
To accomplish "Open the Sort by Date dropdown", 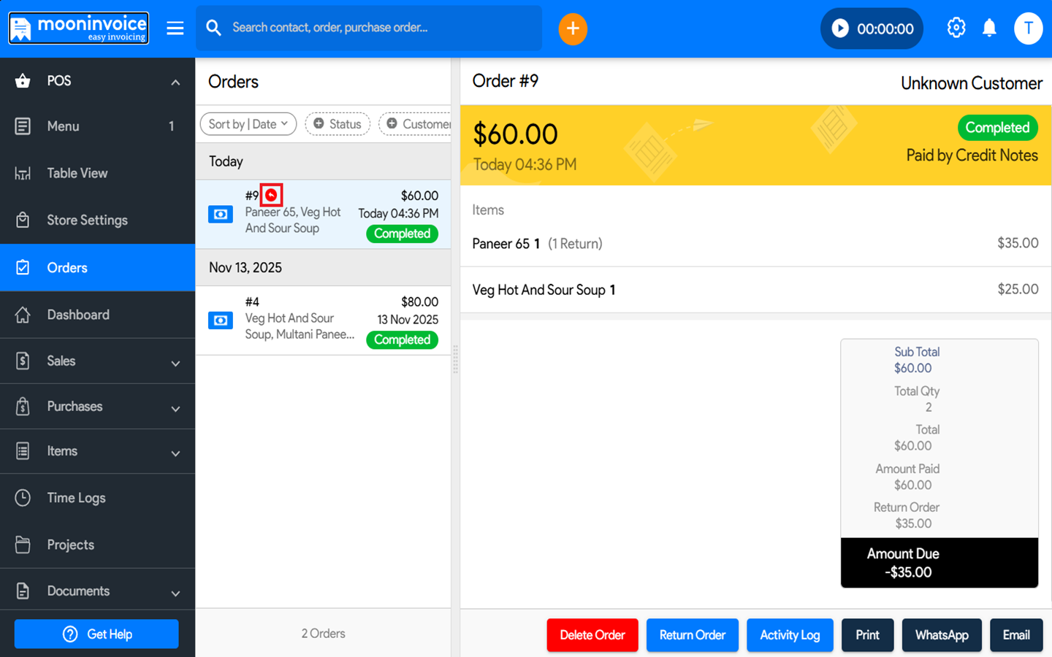I will [x=248, y=124].
